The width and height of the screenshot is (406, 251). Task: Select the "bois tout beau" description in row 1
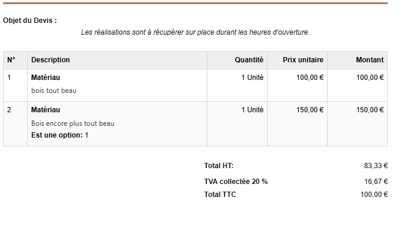pos(54,91)
